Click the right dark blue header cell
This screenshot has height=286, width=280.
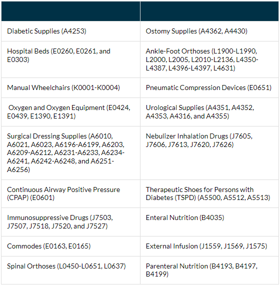click(x=209, y=11)
